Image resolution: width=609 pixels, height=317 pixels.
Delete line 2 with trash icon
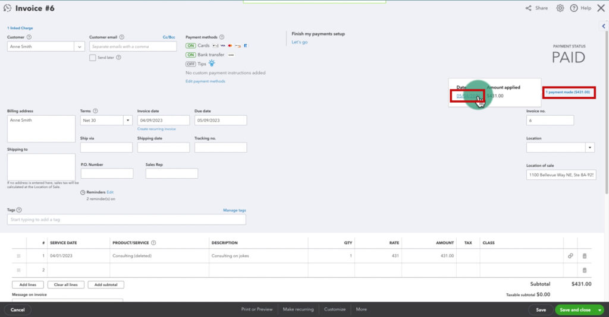click(585, 270)
